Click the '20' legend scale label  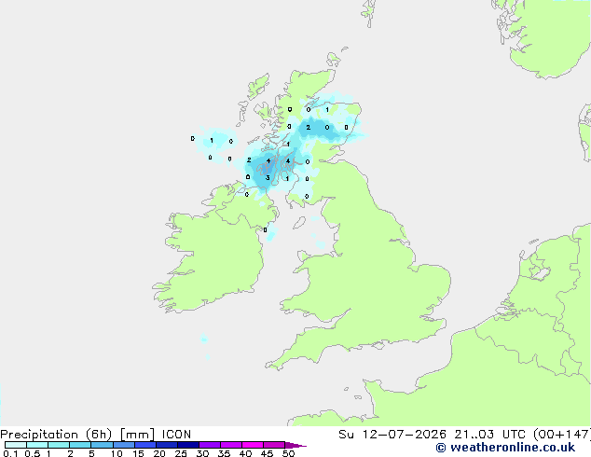click(159, 453)
